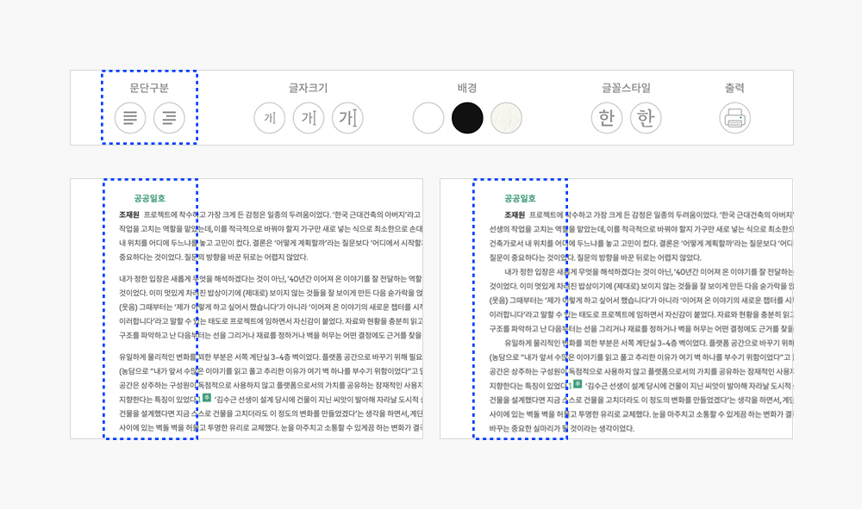This screenshot has width=862, height=509.
Task: Switch to the first 한 font style
Action: [606, 117]
